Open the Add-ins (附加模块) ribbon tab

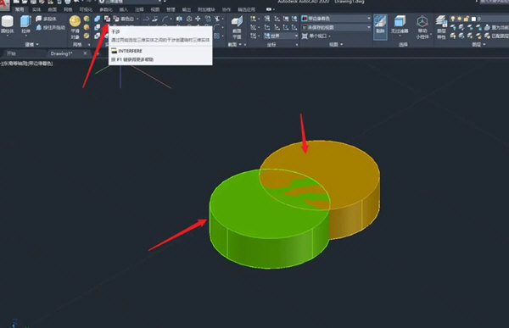(x=206, y=9)
